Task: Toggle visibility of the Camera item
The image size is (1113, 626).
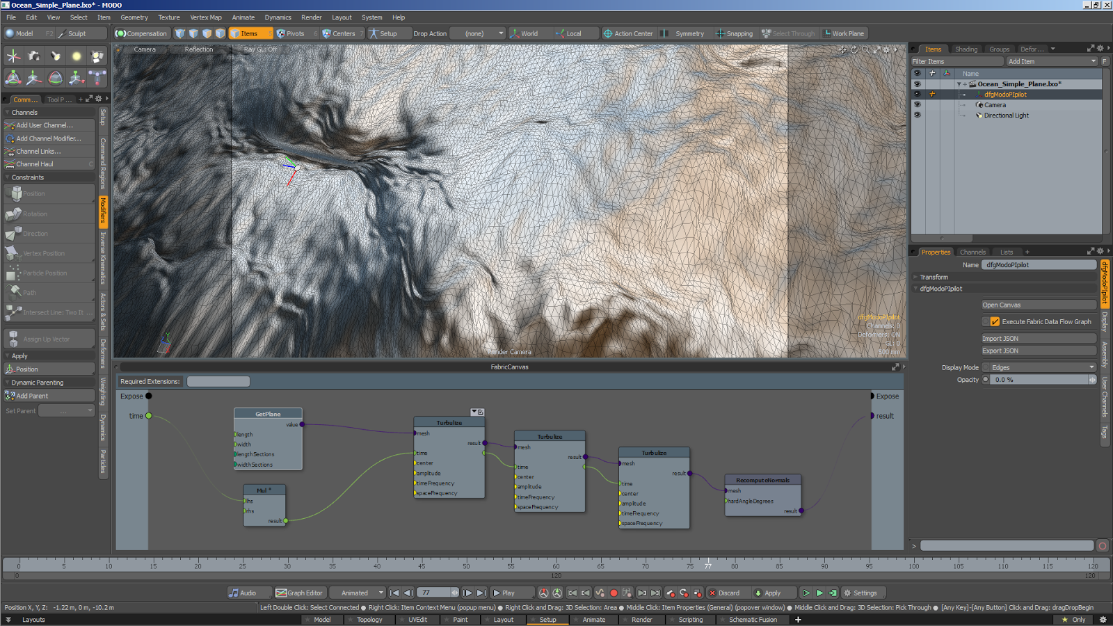Action: click(917, 105)
